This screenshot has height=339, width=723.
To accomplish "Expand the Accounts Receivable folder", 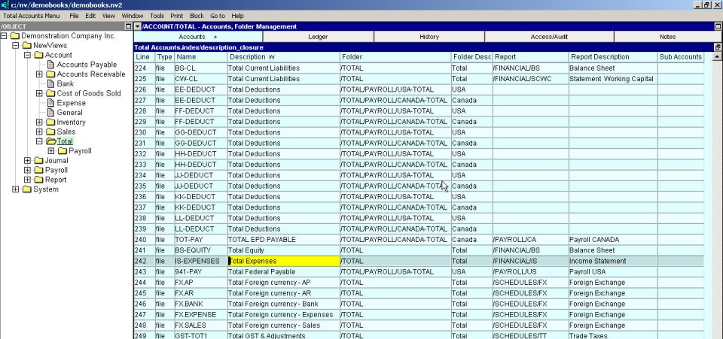I will [x=40, y=74].
